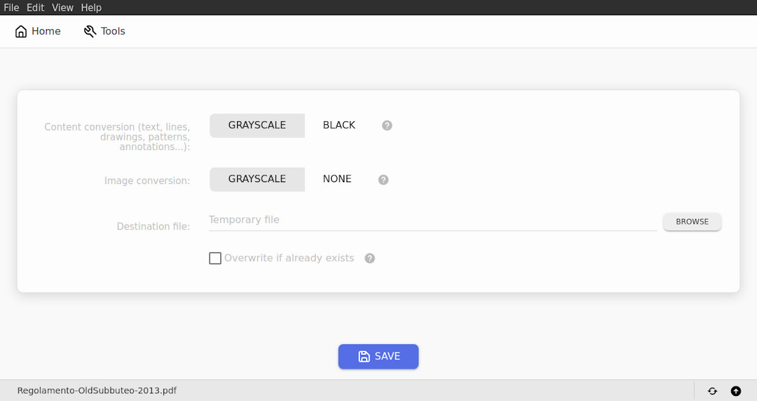Select the Home icon in the toolbar
Screen dimensions: 757x401
[x=21, y=31]
